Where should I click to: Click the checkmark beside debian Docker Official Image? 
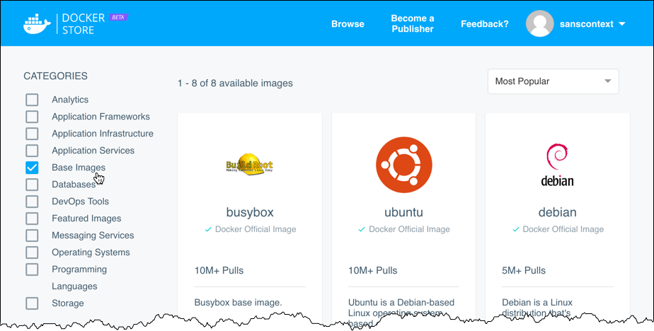coord(515,229)
